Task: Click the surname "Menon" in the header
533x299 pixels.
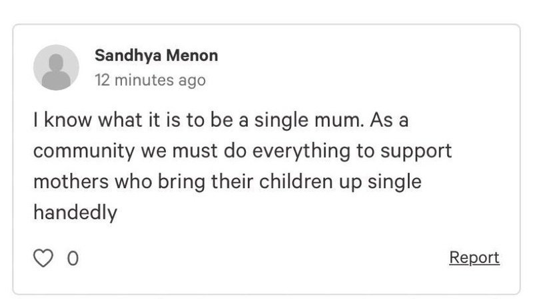Action: coord(194,55)
